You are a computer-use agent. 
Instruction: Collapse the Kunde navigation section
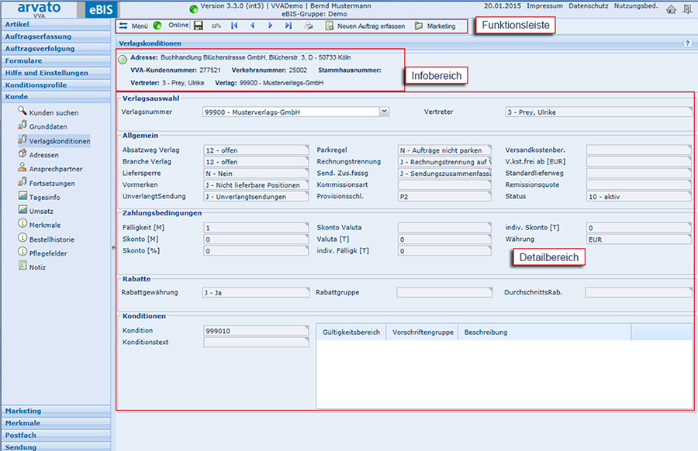tap(56, 97)
